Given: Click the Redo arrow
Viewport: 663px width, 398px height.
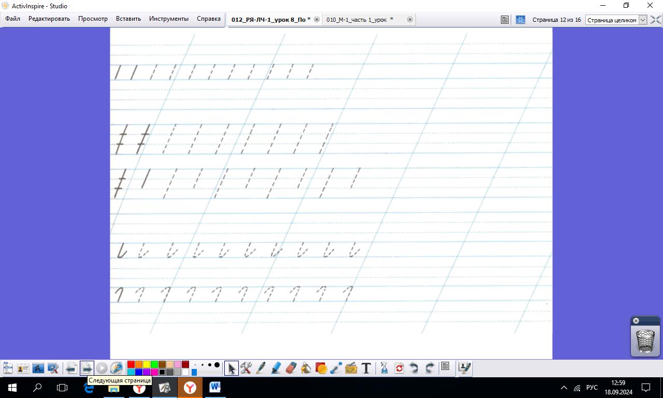Looking at the screenshot, I should click(429, 368).
